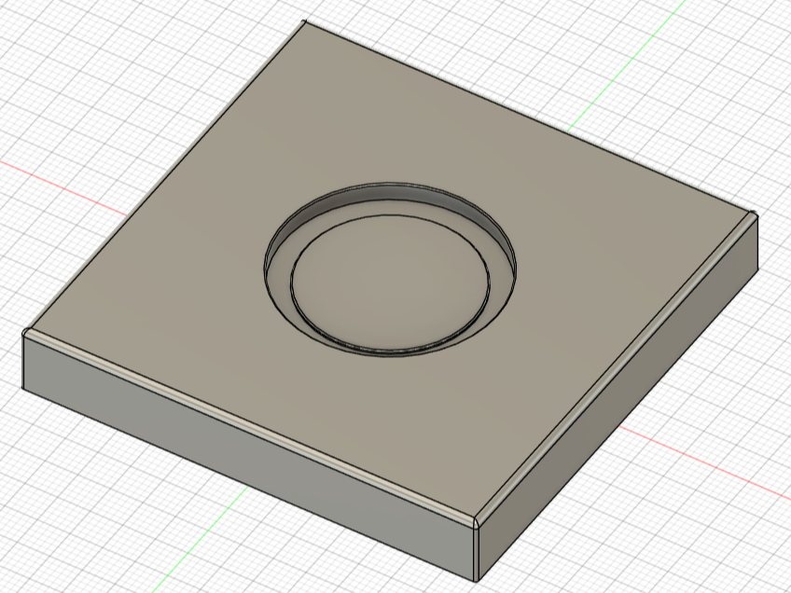Image resolution: width=791 pixels, height=593 pixels.
Task: Select the inner circular floor of the recess
Action: coord(390,283)
